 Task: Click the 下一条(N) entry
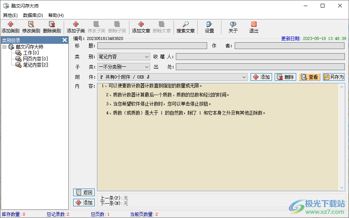point(114,203)
